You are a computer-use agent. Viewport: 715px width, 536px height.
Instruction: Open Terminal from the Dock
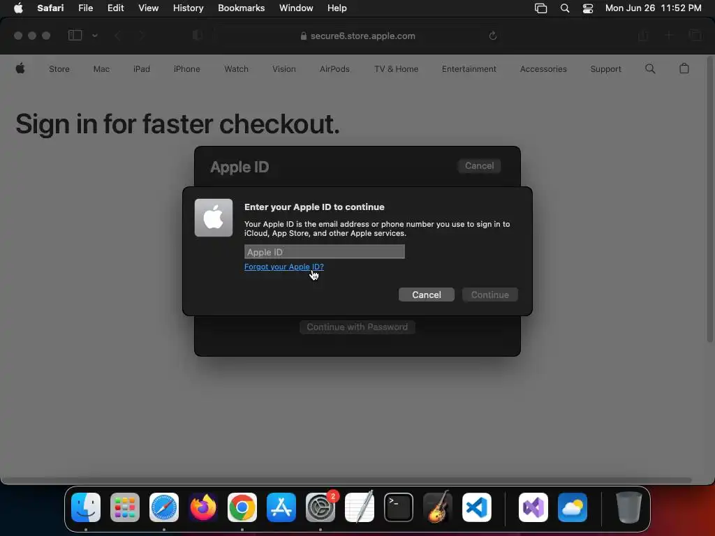click(x=399, y=507)
